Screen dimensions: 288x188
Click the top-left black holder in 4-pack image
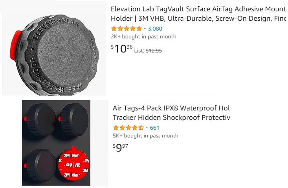click(41, 117)
